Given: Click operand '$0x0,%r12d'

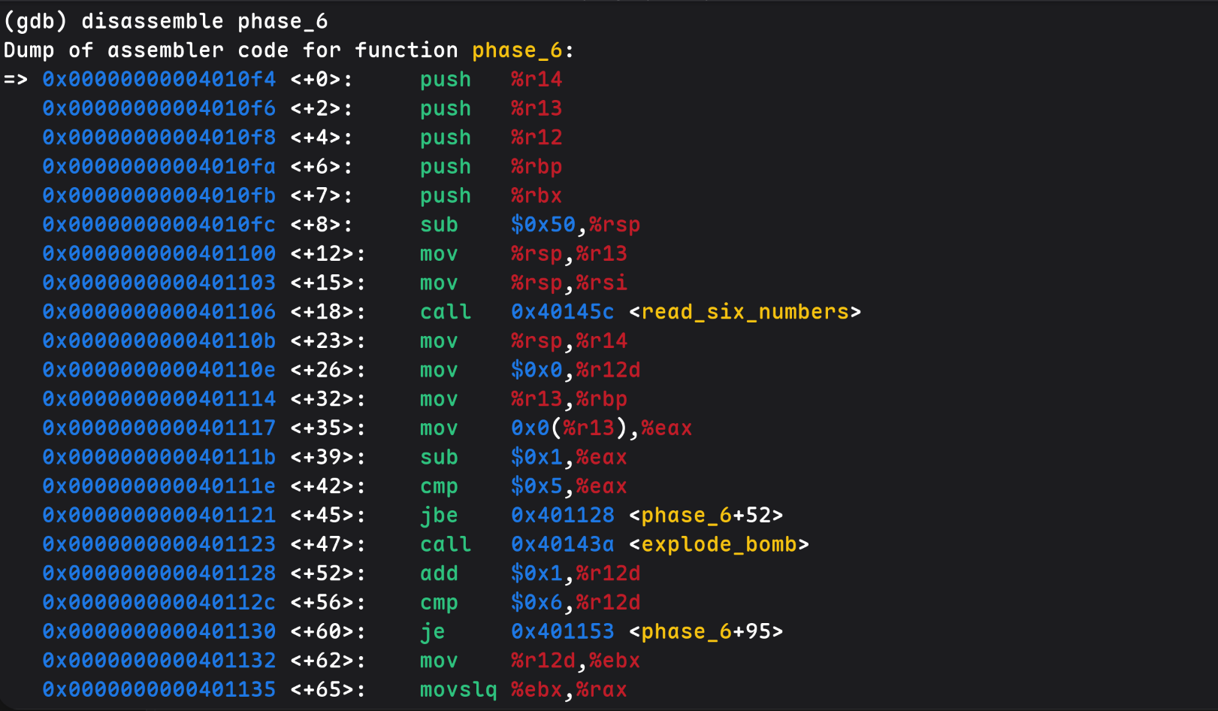Looking at the screenshot, I should click(x=576, y=370).
